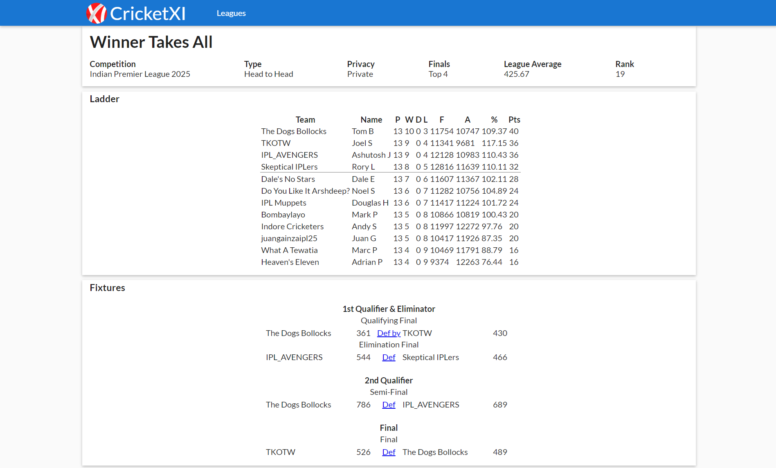Screen dimensions: 776x468
Task: Click The Dogs Bollocks score 786
Action: click(363, 405)
